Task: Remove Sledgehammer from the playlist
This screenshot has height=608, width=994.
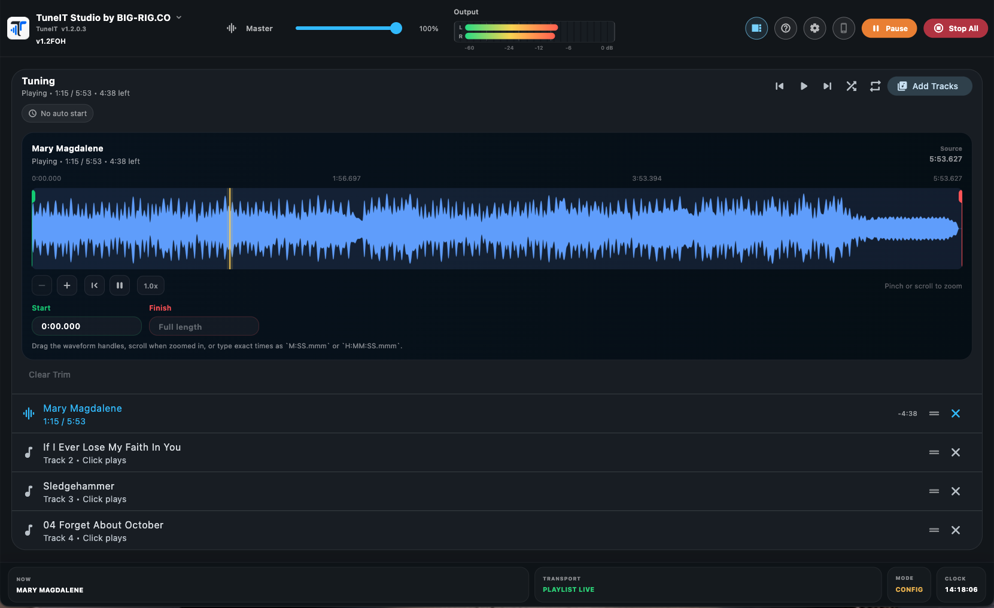Action: (956, 491)
